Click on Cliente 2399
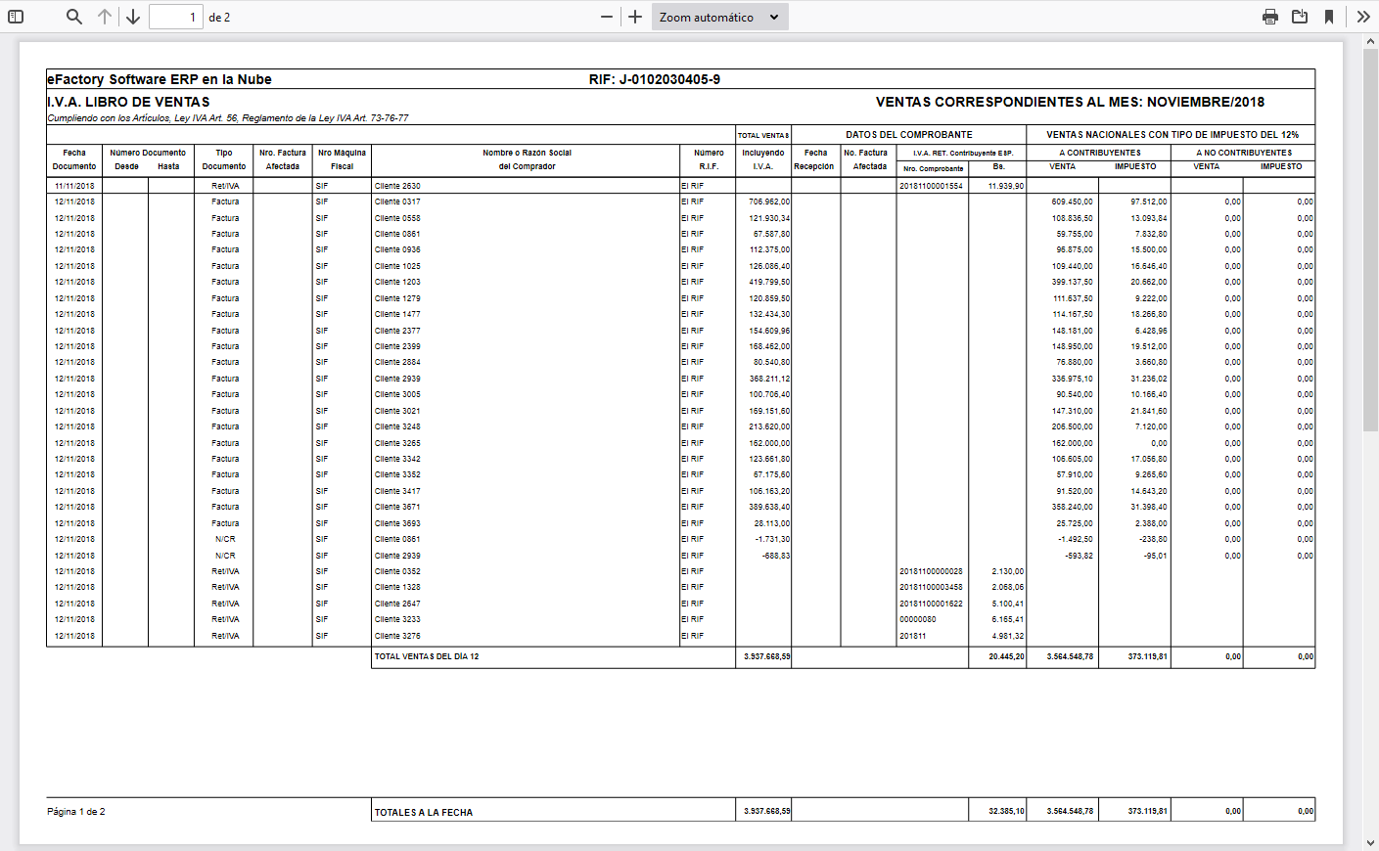 pyautogui.click(x=397, y=346)
